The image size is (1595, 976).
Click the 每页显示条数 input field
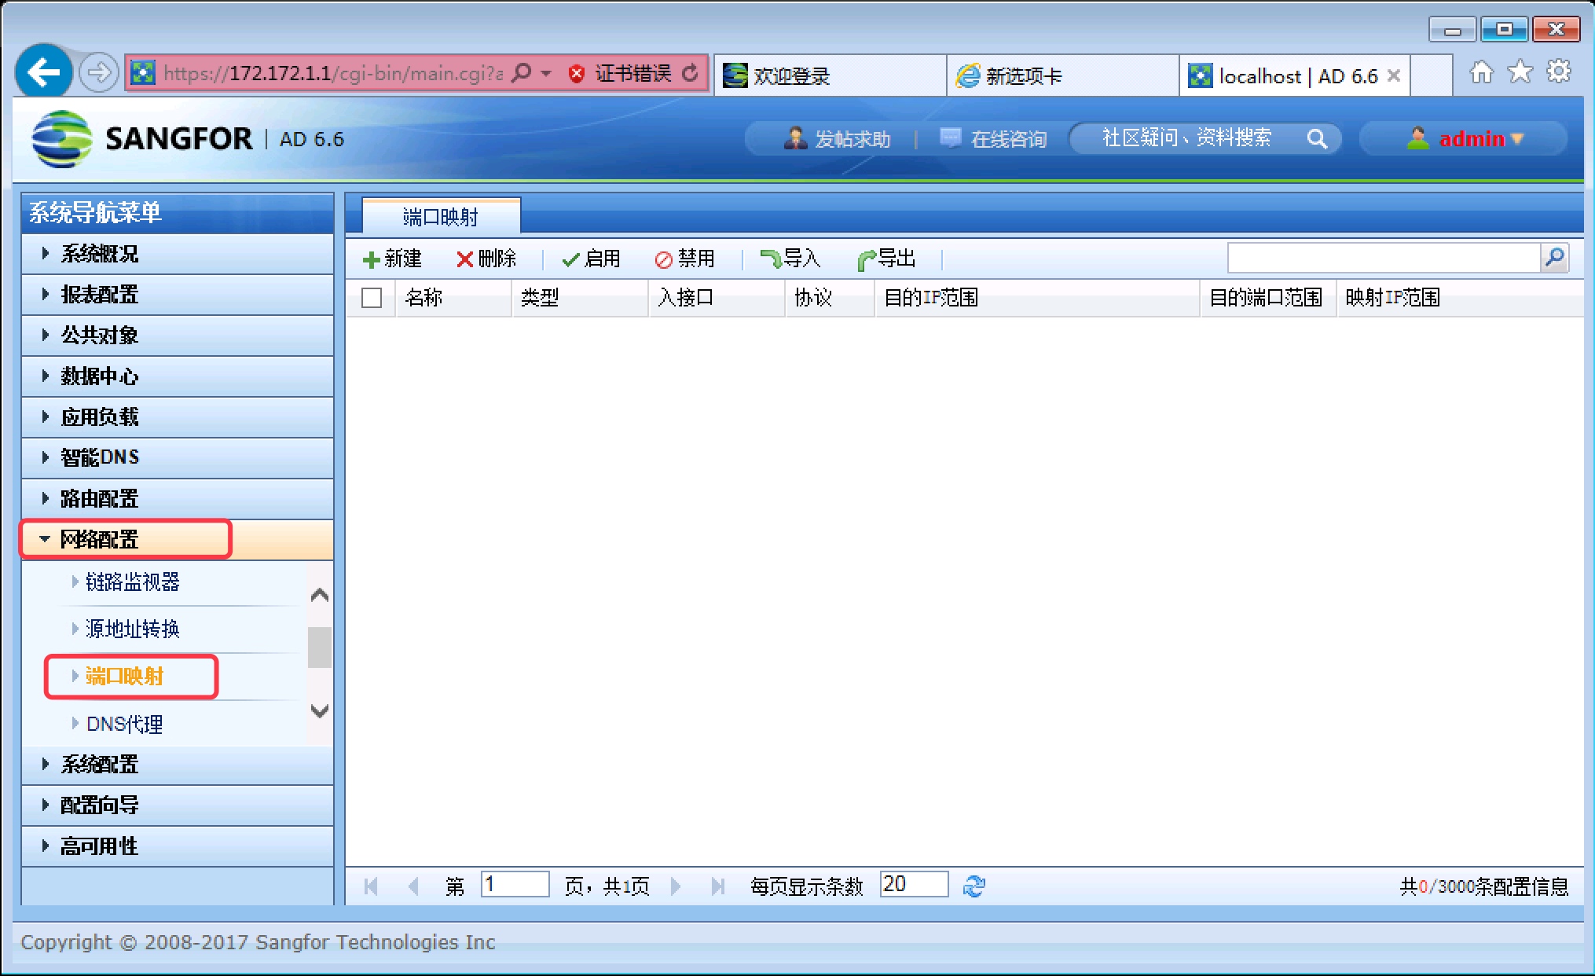click(x=913, y=885)
